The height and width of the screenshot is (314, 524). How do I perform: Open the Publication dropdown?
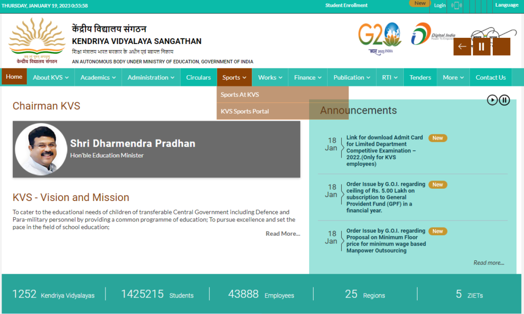pyautogui.click(x=351, y=77)
